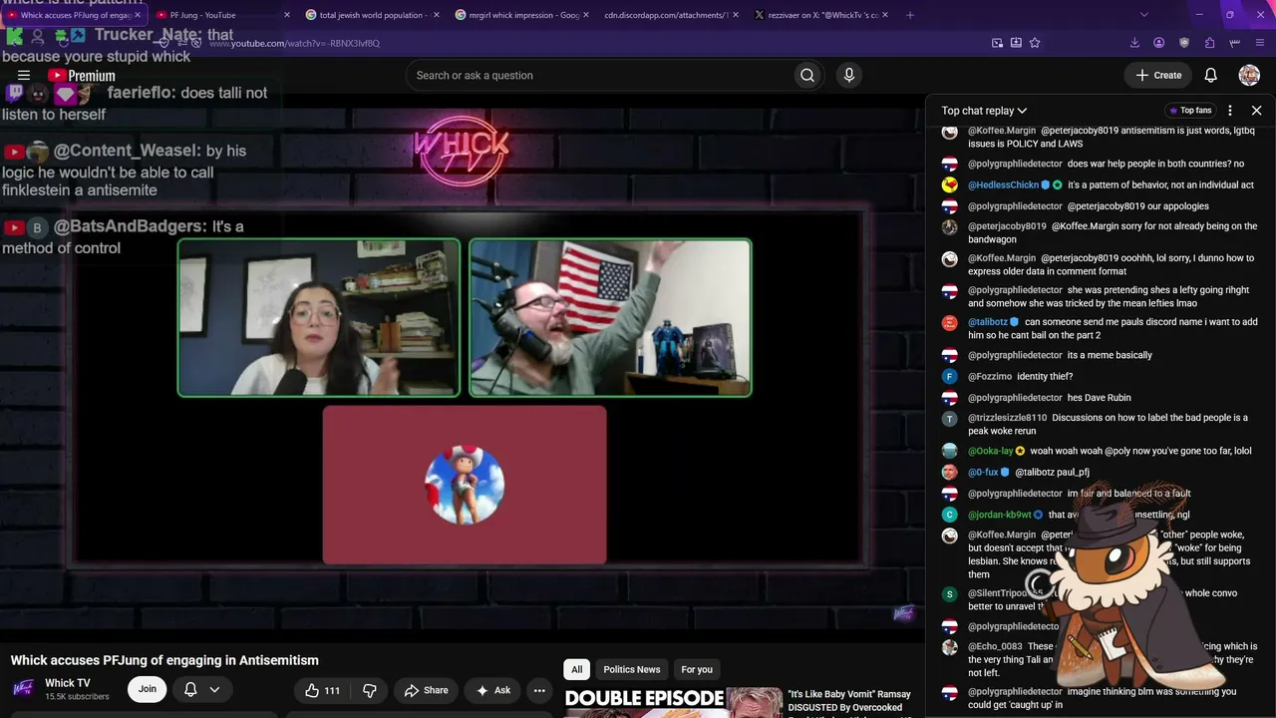The width and height of the screenshot is (1276, 718).
Task: Open Top chat replay dropdown
Action: [x=984, y=111]
